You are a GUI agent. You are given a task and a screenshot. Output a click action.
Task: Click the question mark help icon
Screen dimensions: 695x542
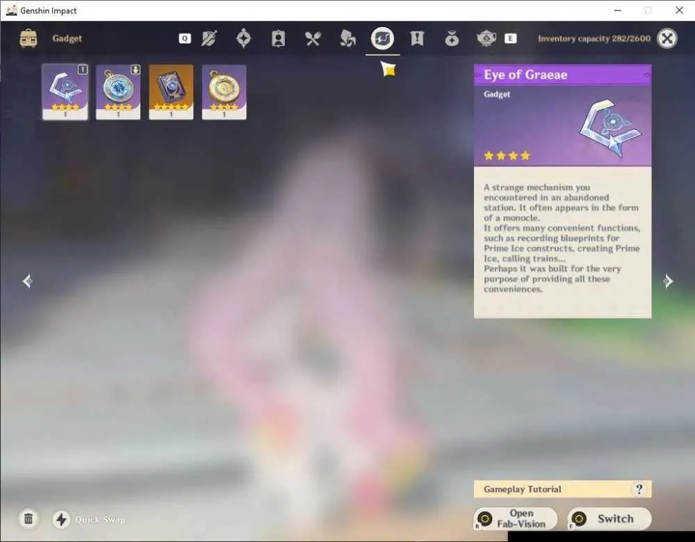(639, 489)
